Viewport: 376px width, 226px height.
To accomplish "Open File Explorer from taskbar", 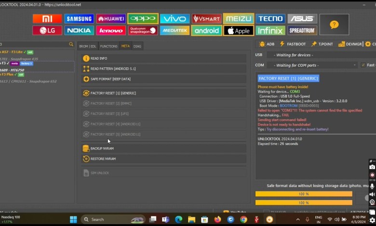I will pyautogui.click(x=191, y=219).
